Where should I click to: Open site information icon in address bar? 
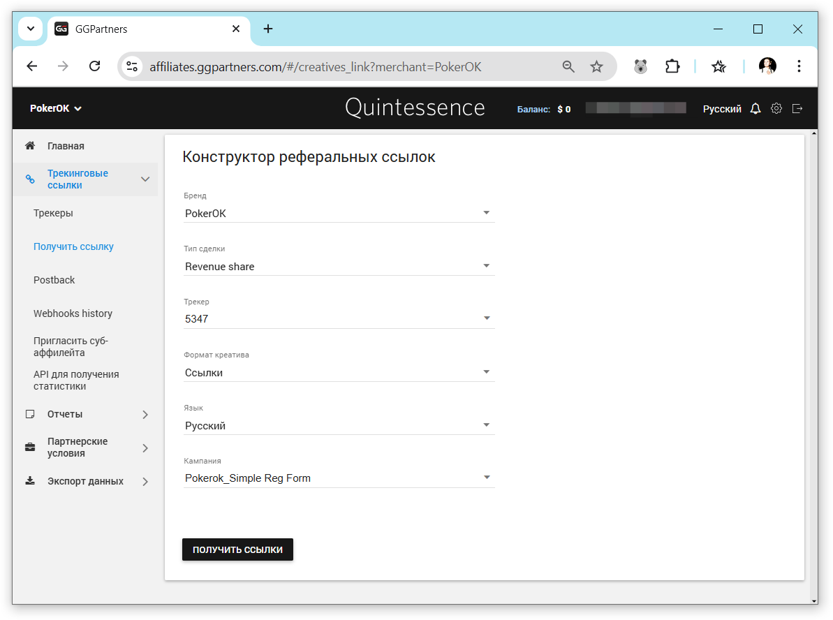click(132, 66)
